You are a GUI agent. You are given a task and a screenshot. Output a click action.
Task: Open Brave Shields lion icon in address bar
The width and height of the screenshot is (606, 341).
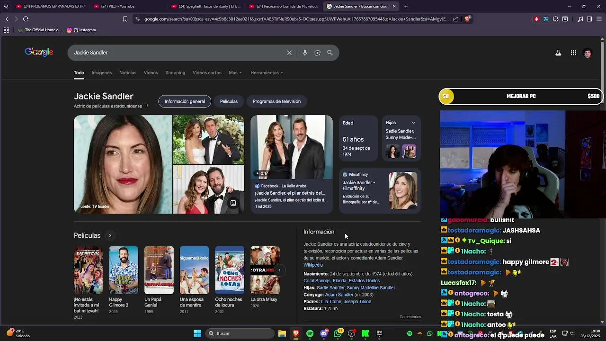467,19
